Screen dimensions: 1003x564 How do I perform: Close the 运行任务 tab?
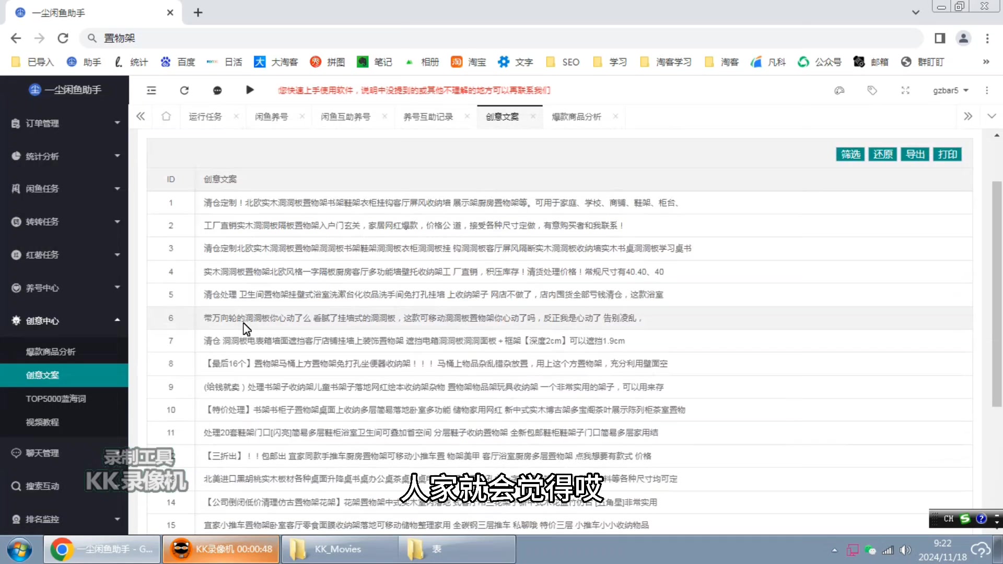click(x=236, y=116)
